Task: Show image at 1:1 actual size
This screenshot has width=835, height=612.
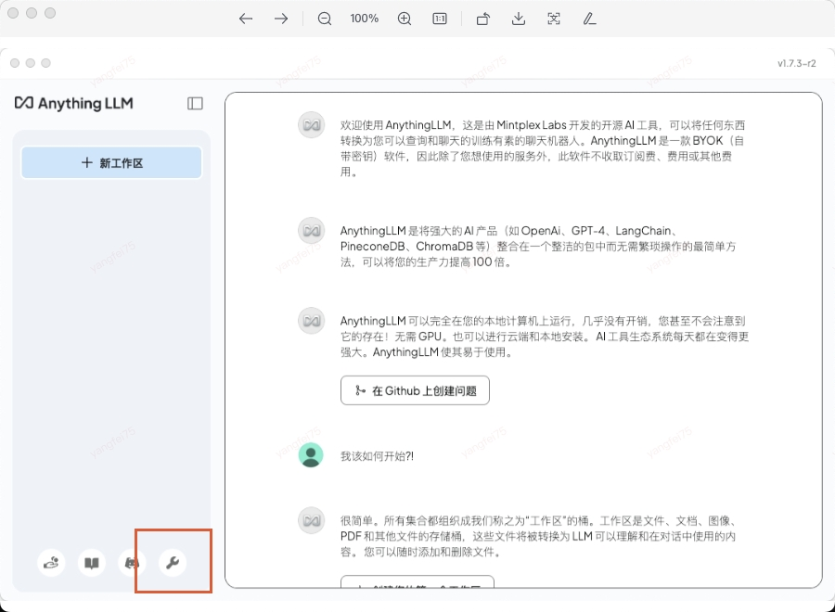Action: [x=440, y=19]
